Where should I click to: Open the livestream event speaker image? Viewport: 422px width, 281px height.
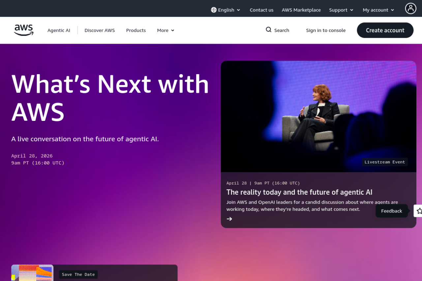click(x=318, y=116)
